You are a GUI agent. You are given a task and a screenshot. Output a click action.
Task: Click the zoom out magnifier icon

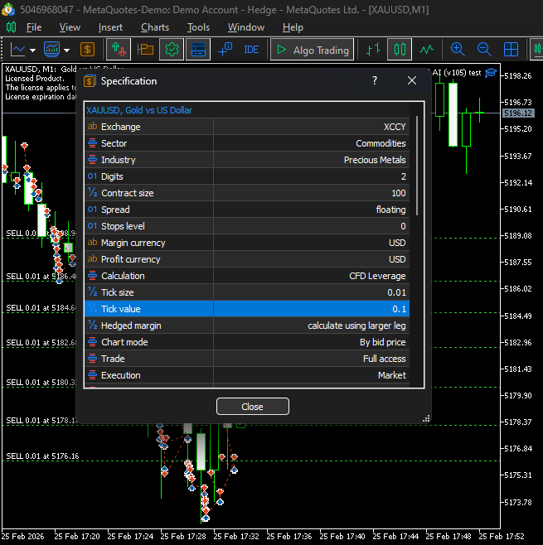(x=484, y=50)
